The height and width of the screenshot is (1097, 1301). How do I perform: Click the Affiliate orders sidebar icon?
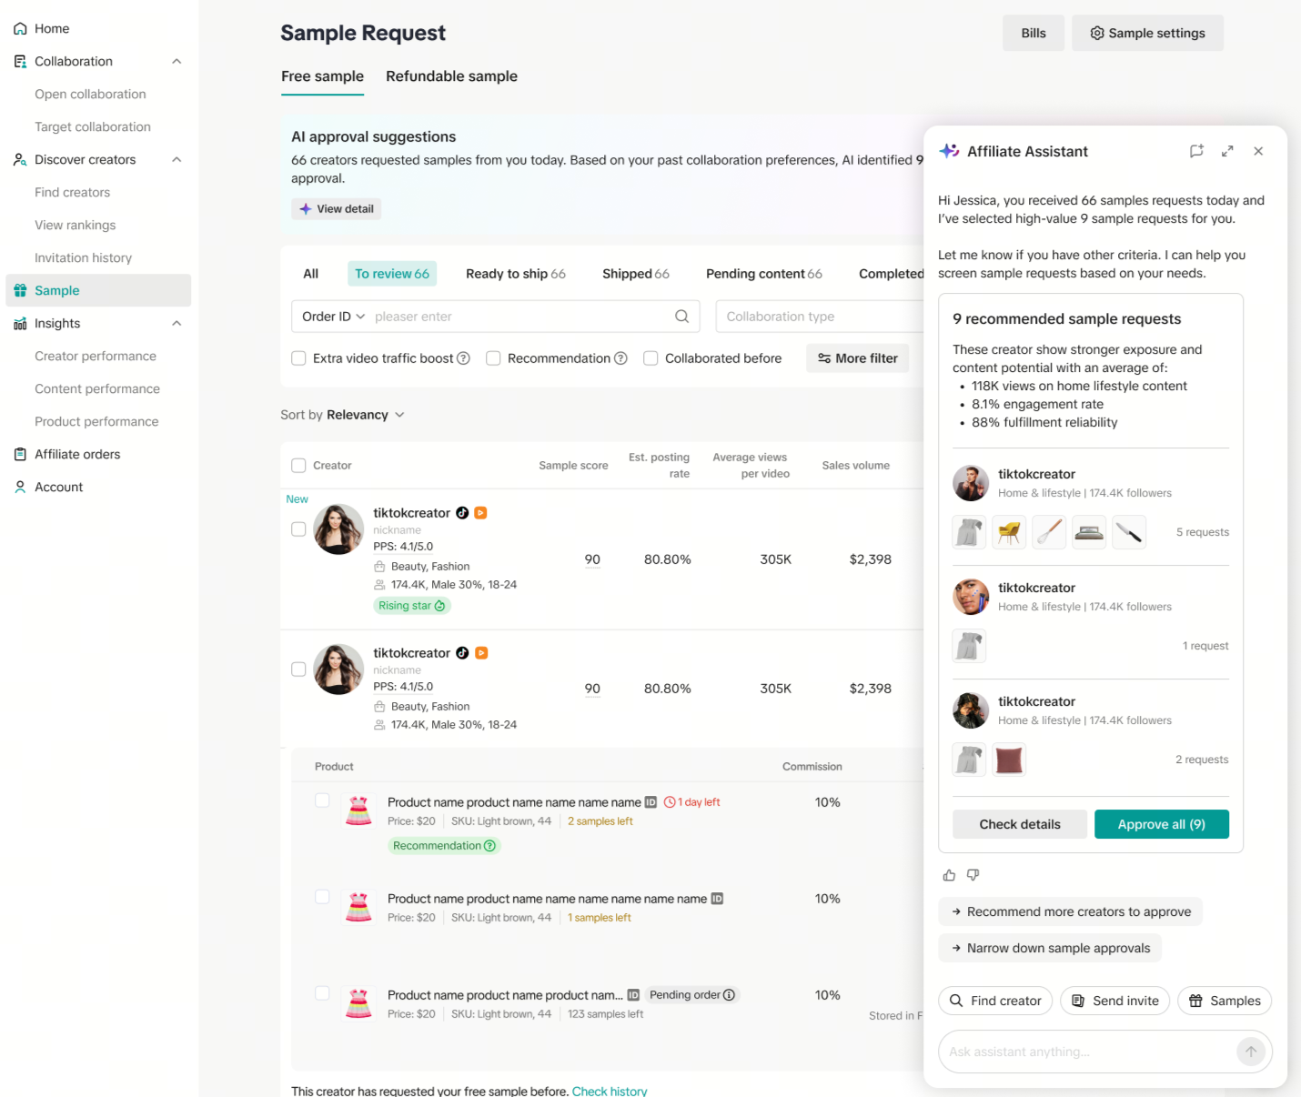coord(20,455)
